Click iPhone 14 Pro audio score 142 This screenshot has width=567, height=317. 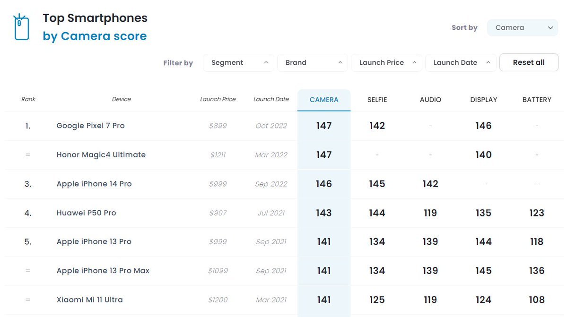430,184
